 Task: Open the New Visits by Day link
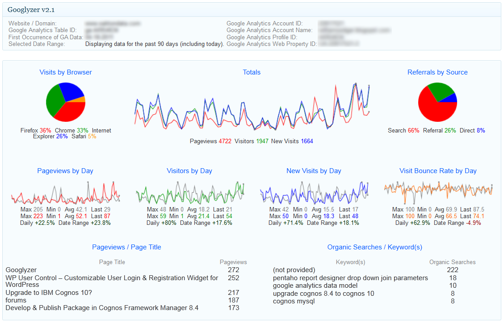point(314,171)
